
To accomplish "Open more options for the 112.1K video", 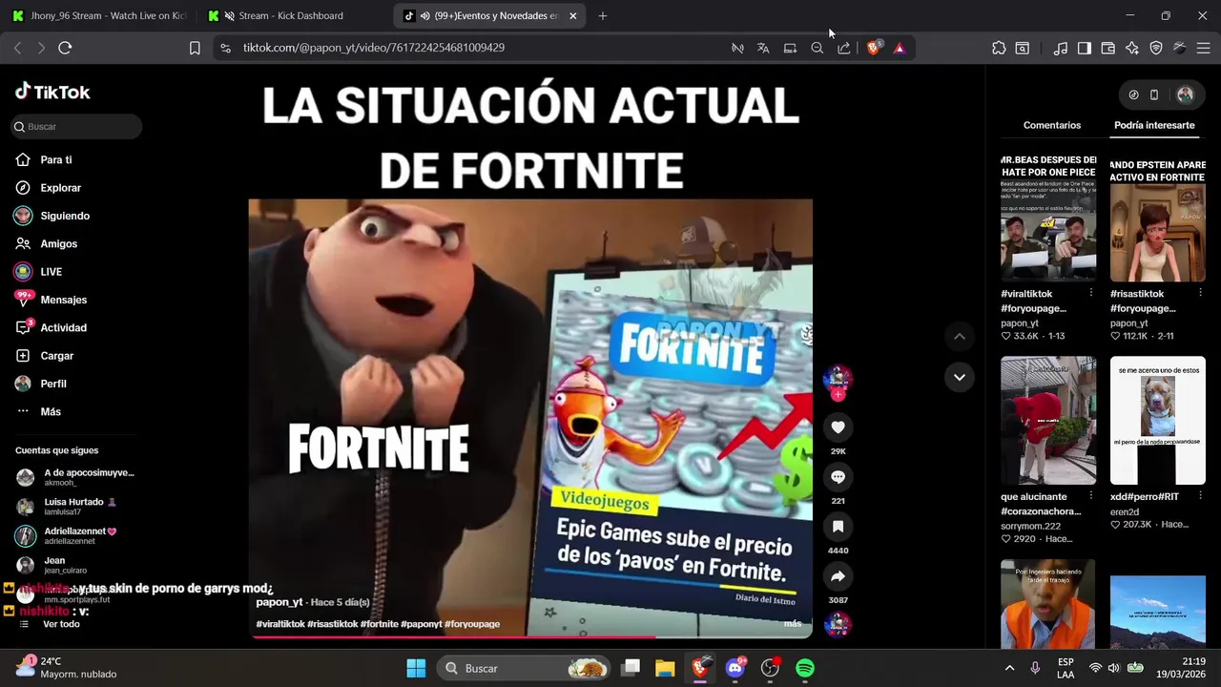I will coord(1200,294).
